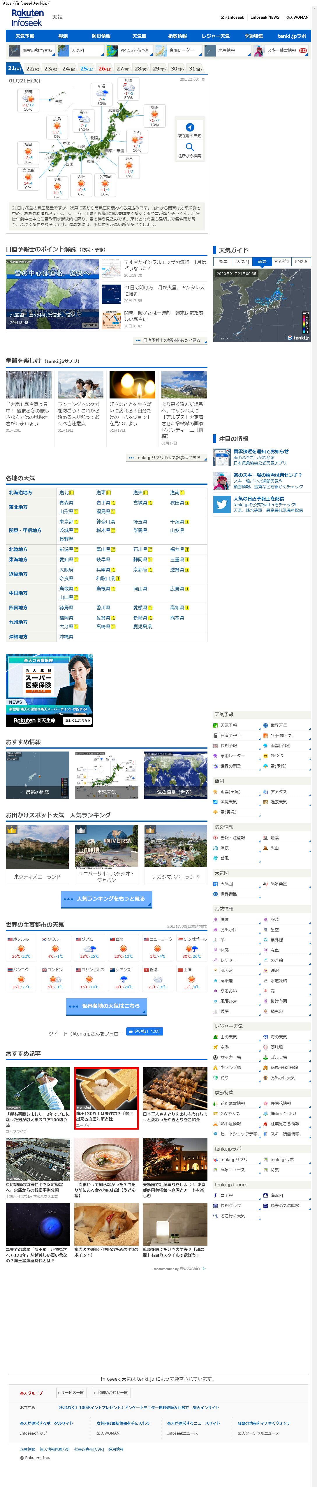317x1487 pixels.
Task: Click the 世界各地の天気はこちら button
Action: 107,1006
